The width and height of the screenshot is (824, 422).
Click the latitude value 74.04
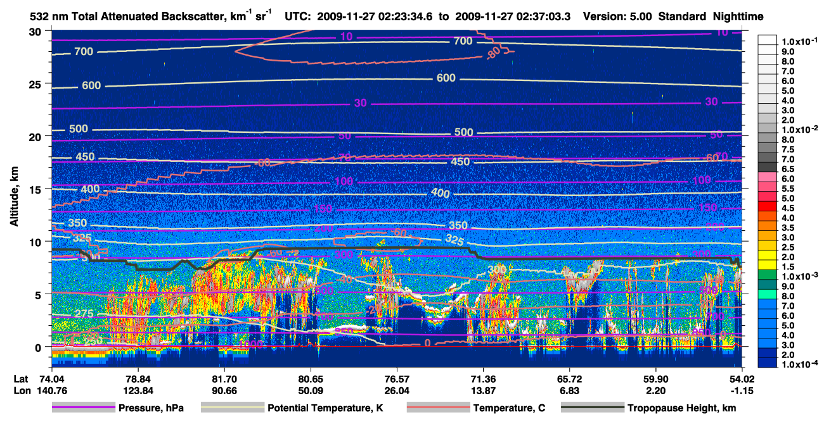[51, 378]
